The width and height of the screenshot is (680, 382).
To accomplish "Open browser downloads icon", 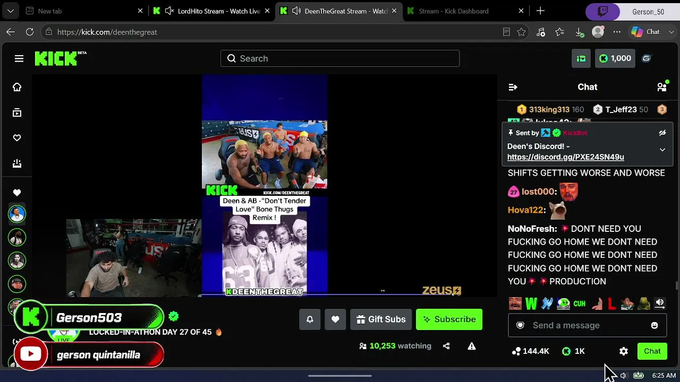I will 580,32.
